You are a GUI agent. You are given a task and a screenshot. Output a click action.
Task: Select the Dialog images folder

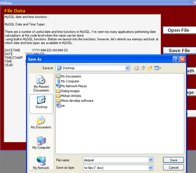(x=68, y=91)
